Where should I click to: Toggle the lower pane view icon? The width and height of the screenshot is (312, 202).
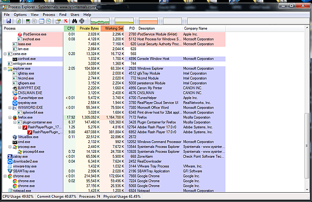42,21
